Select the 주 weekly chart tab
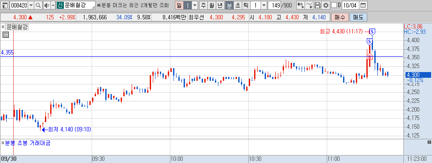The height and width of the screenshot is (163, 432). point(203,5)
